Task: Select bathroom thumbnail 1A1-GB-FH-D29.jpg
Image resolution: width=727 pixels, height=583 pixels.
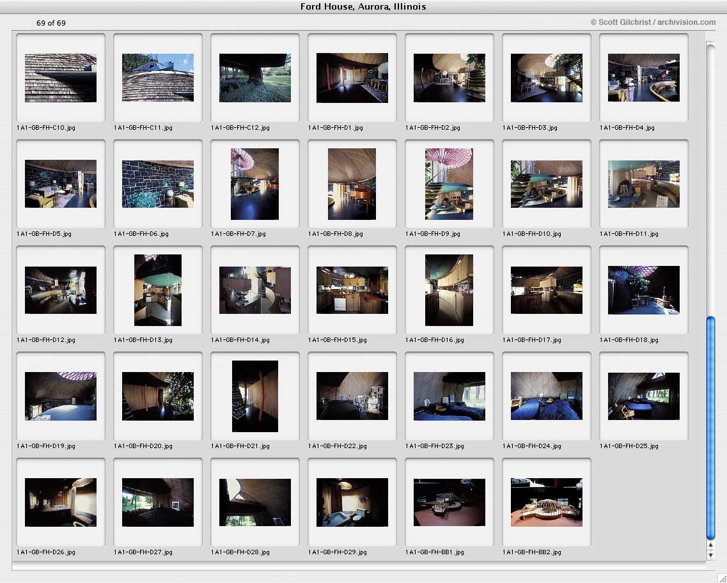Action: [352, 502]
